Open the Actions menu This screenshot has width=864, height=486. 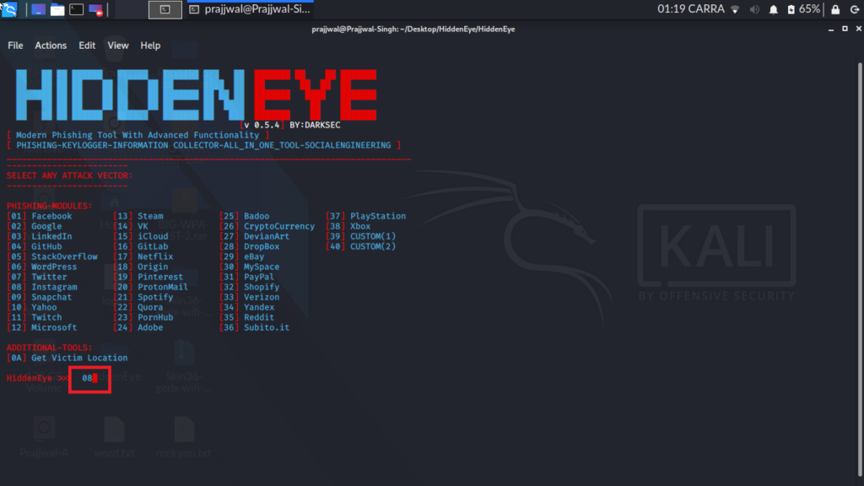(51, 46)
